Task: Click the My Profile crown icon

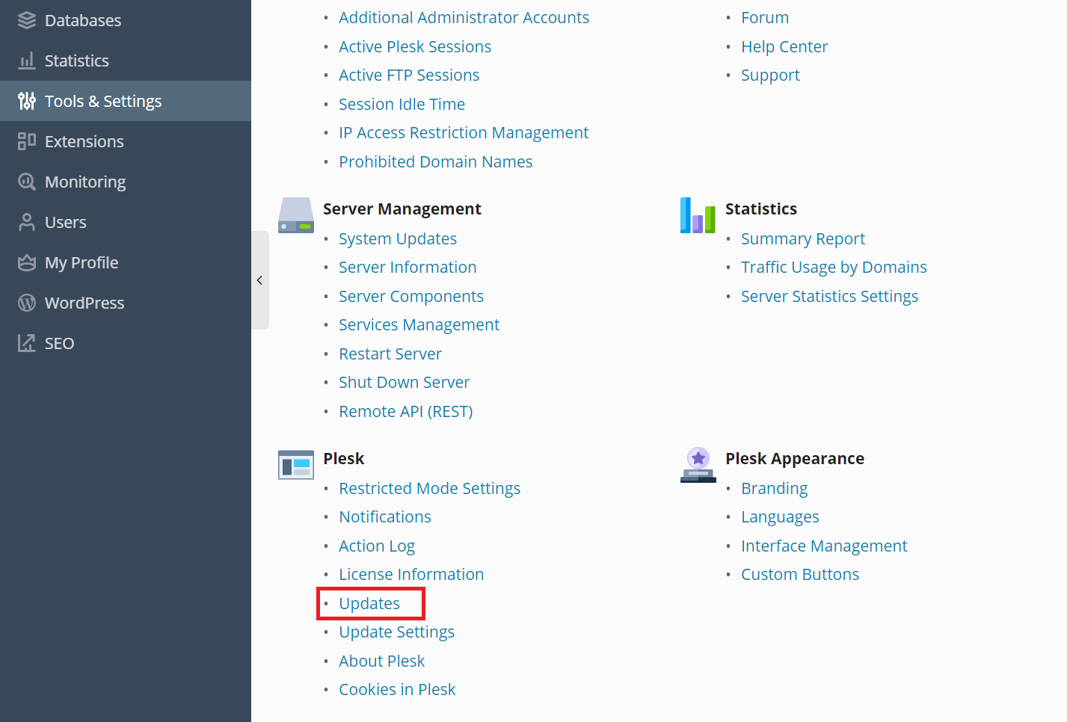Action: pyautogui.click(x=27, y=262)
